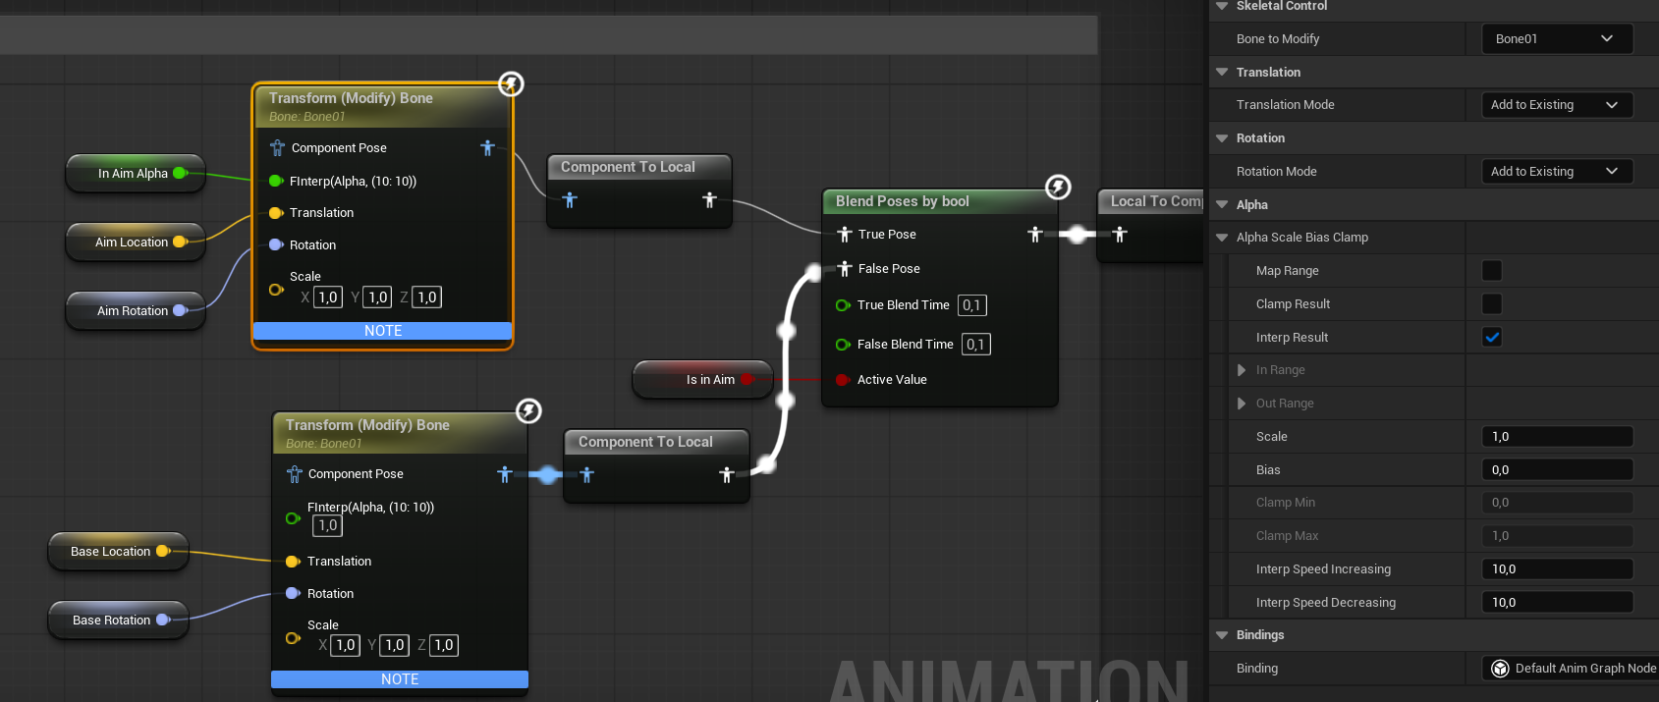Expand the In Range section
The width and height of the screenshot is (1659, 702).
tap(1242, 370)
